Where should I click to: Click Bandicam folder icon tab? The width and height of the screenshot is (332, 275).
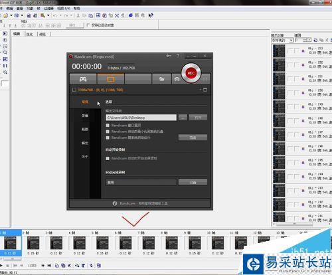[161, 79]
